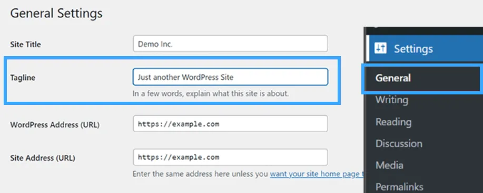Open the Permalinks settings page
This screenshot has width=483, height=193.
(399, 187)
